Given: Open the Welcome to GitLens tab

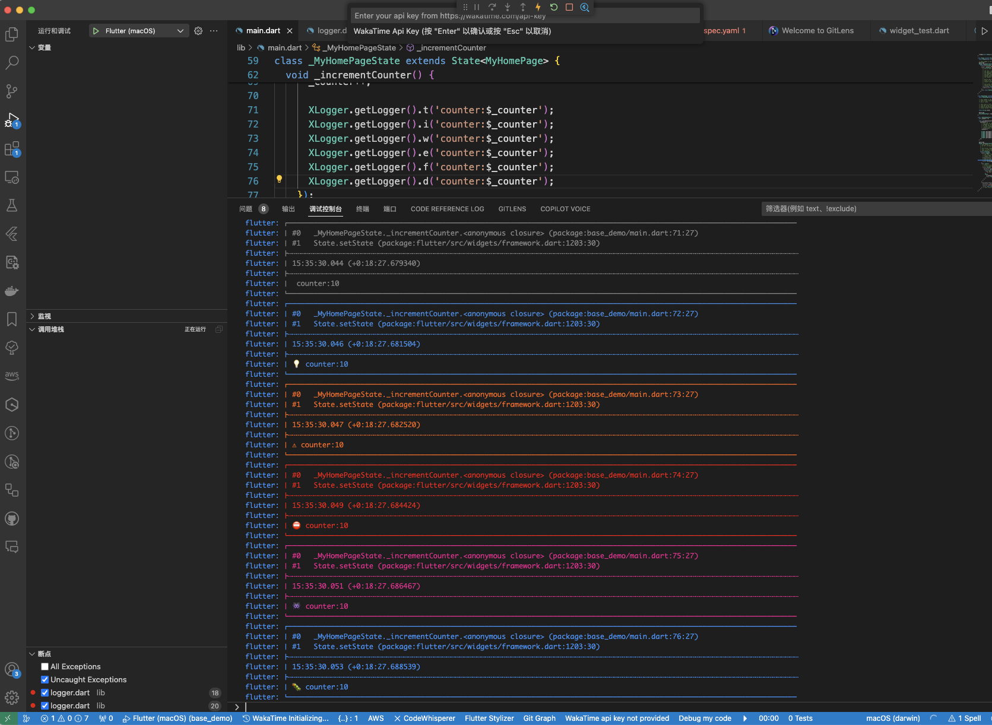Looking at the screenshot, I should (x=817, y=31).
